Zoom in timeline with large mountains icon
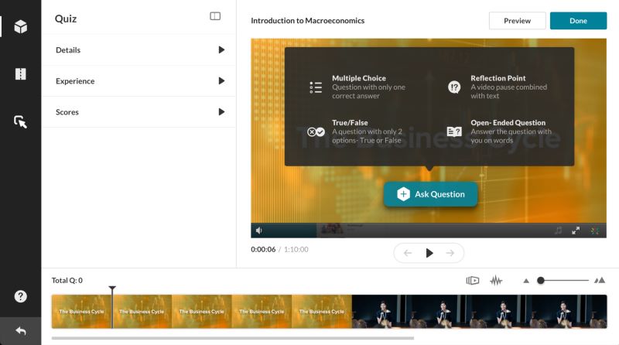The height and width of the screenshot is (345, 619). [600, 280]
